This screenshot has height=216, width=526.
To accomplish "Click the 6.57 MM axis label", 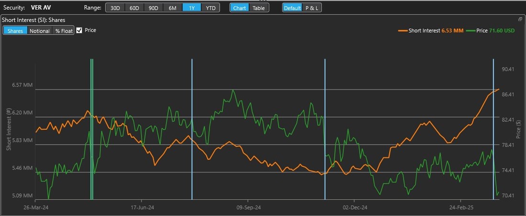I will (22, 85).
